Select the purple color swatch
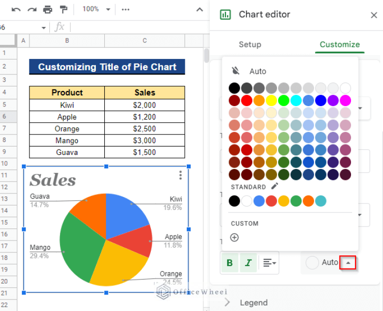 pos(333,100)
